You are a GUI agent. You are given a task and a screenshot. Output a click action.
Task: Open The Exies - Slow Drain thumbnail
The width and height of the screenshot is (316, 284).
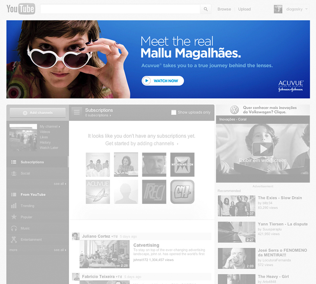coord(237,206)
